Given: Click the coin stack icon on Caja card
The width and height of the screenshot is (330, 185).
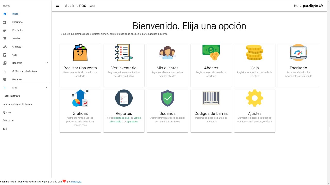Looking at the screenshot, I should (x=254, y=52).
